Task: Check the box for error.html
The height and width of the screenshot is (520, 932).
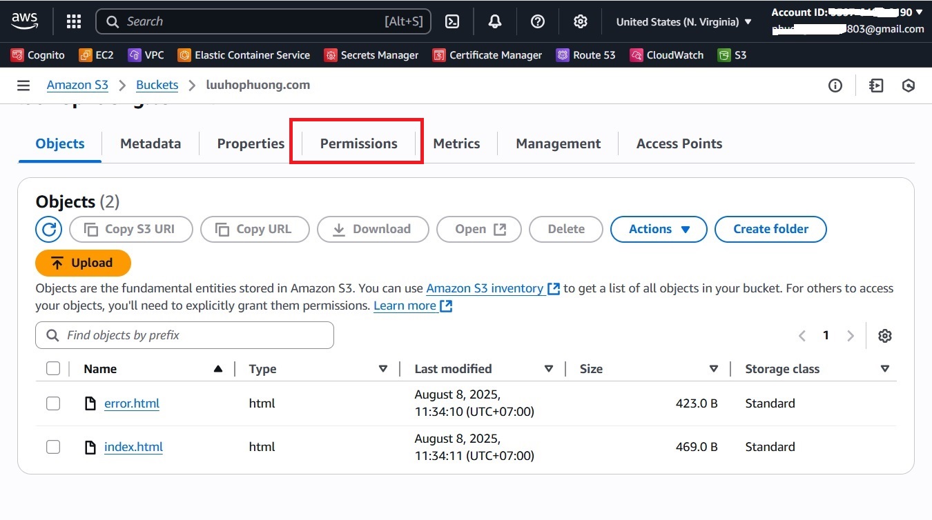Action: [x=53, y=403]
